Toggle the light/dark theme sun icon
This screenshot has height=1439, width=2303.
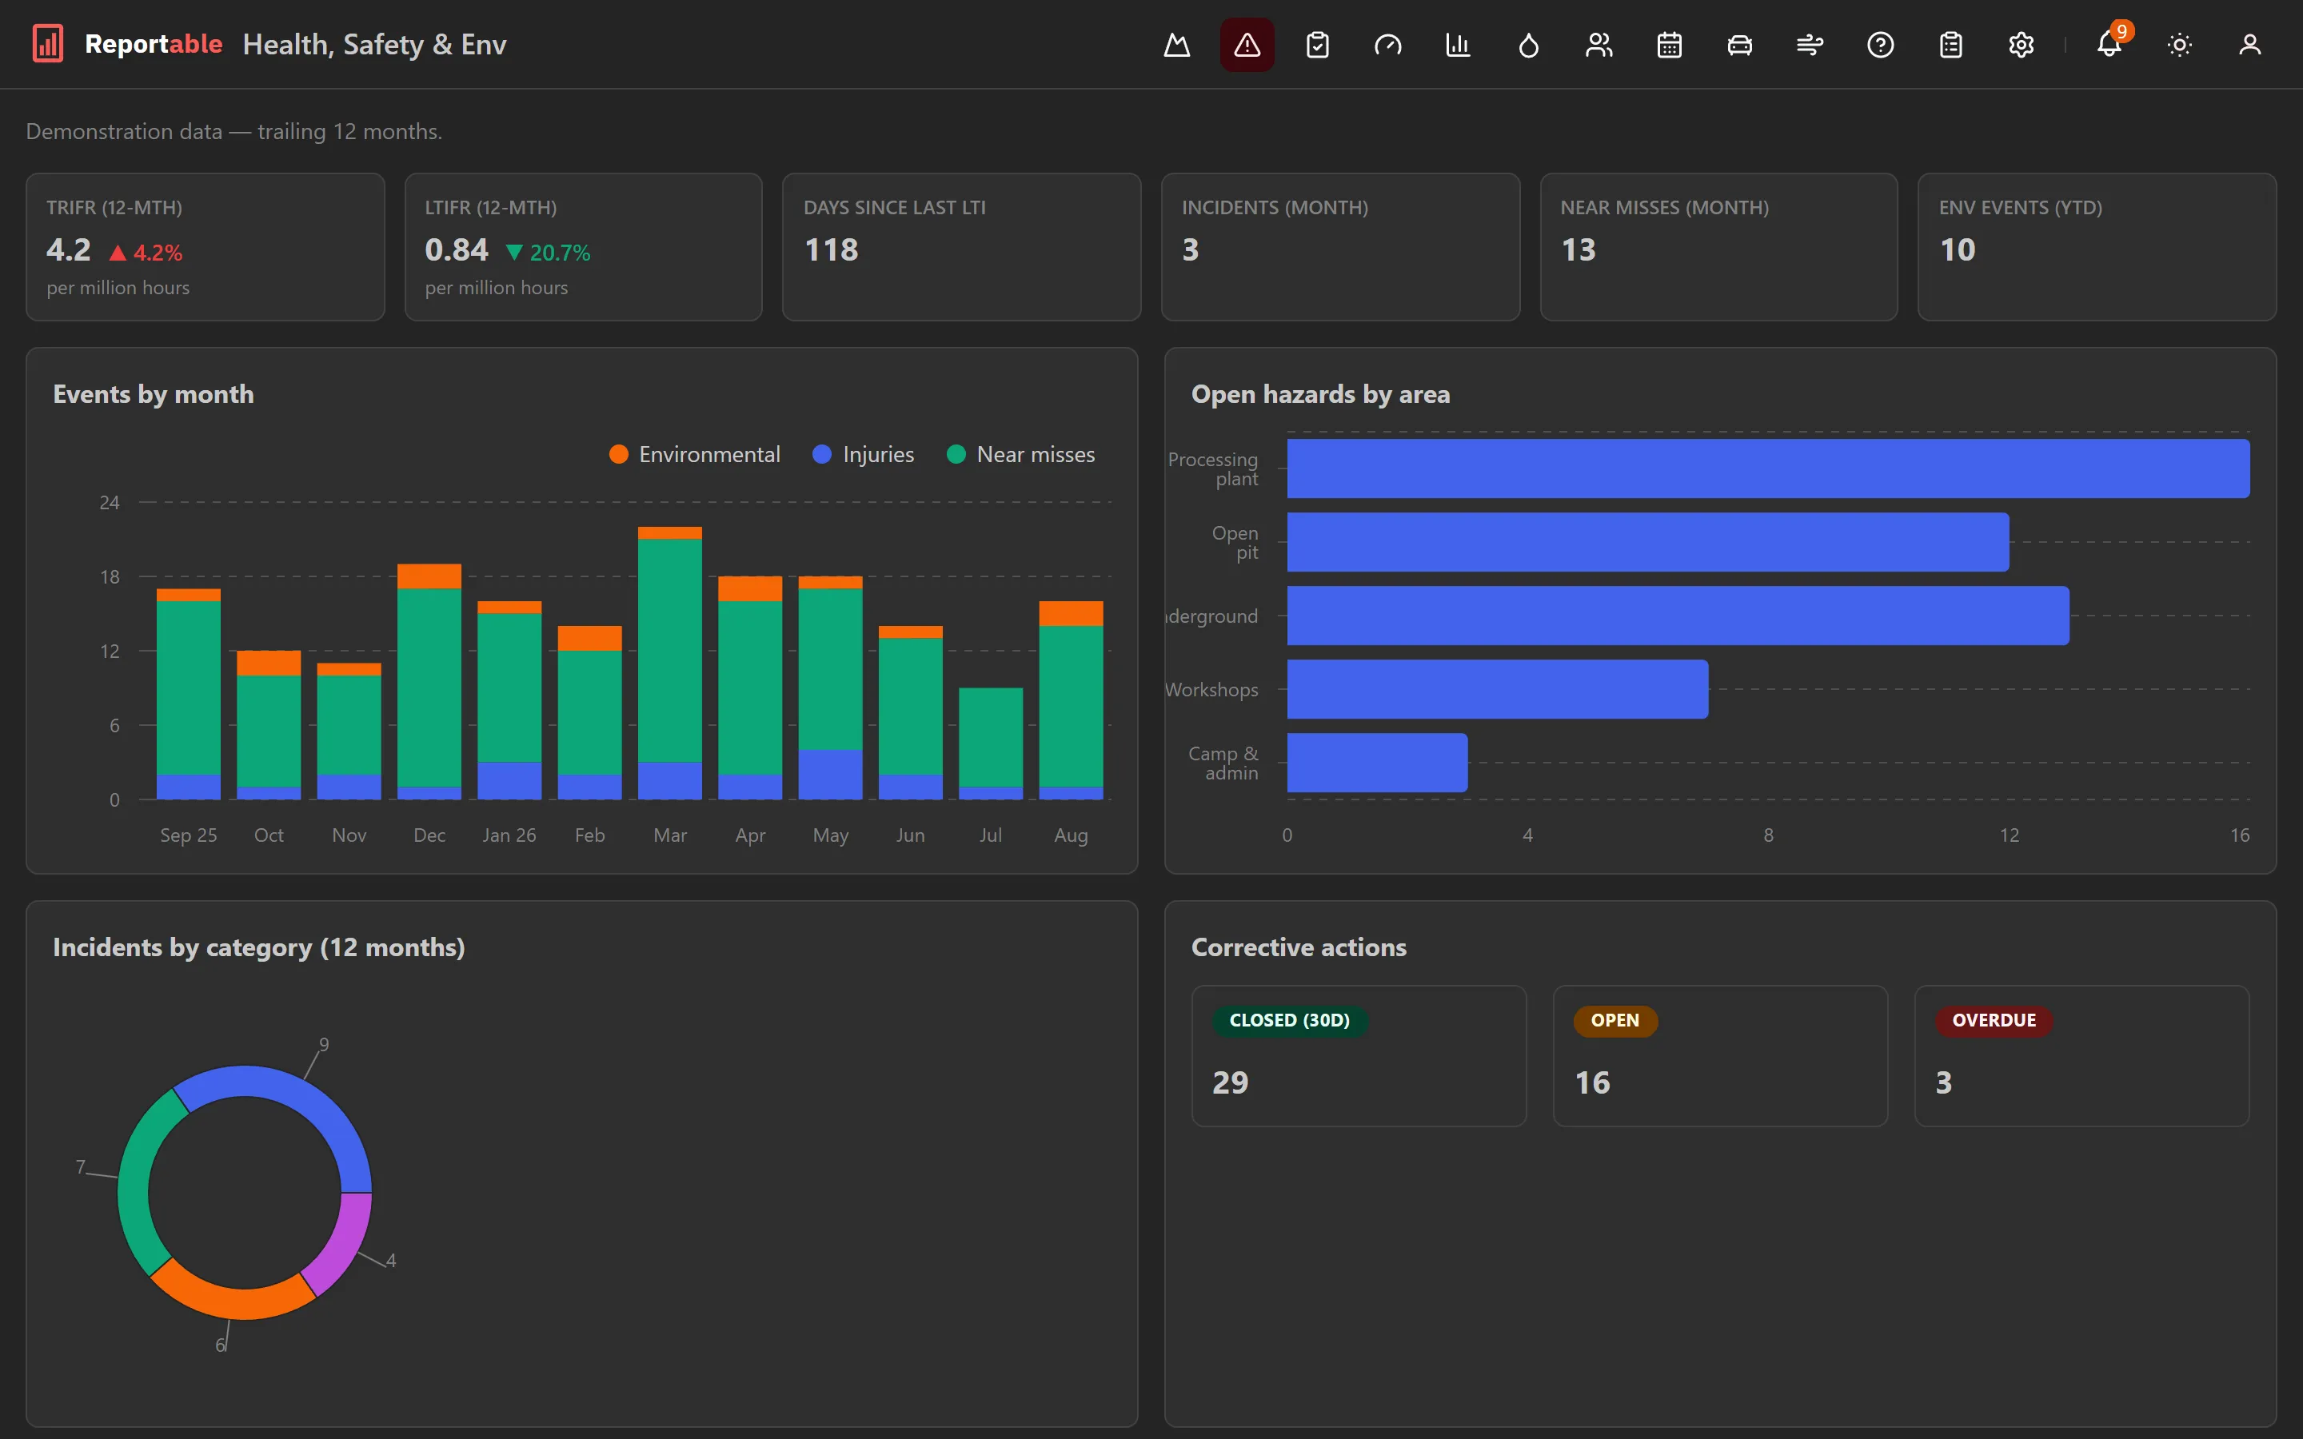click(x=2179, y=45)
